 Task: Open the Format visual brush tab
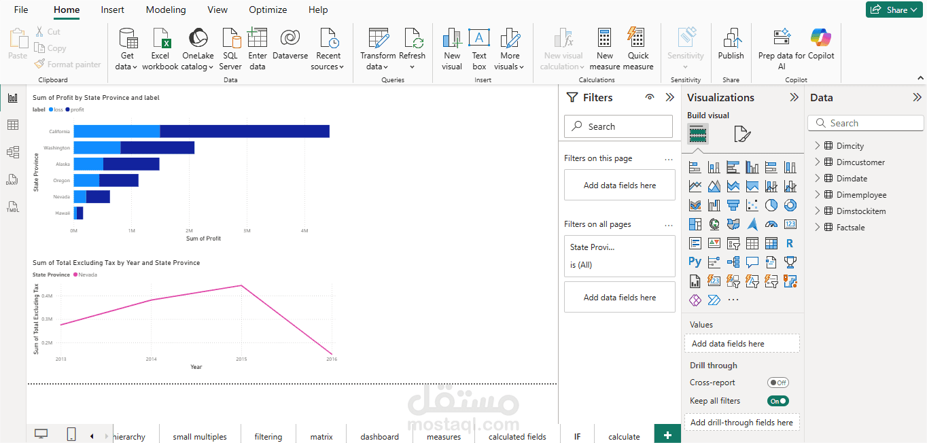(742, 134)
